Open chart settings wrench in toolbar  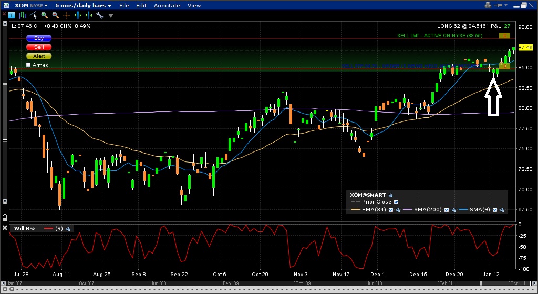[99, 15]
